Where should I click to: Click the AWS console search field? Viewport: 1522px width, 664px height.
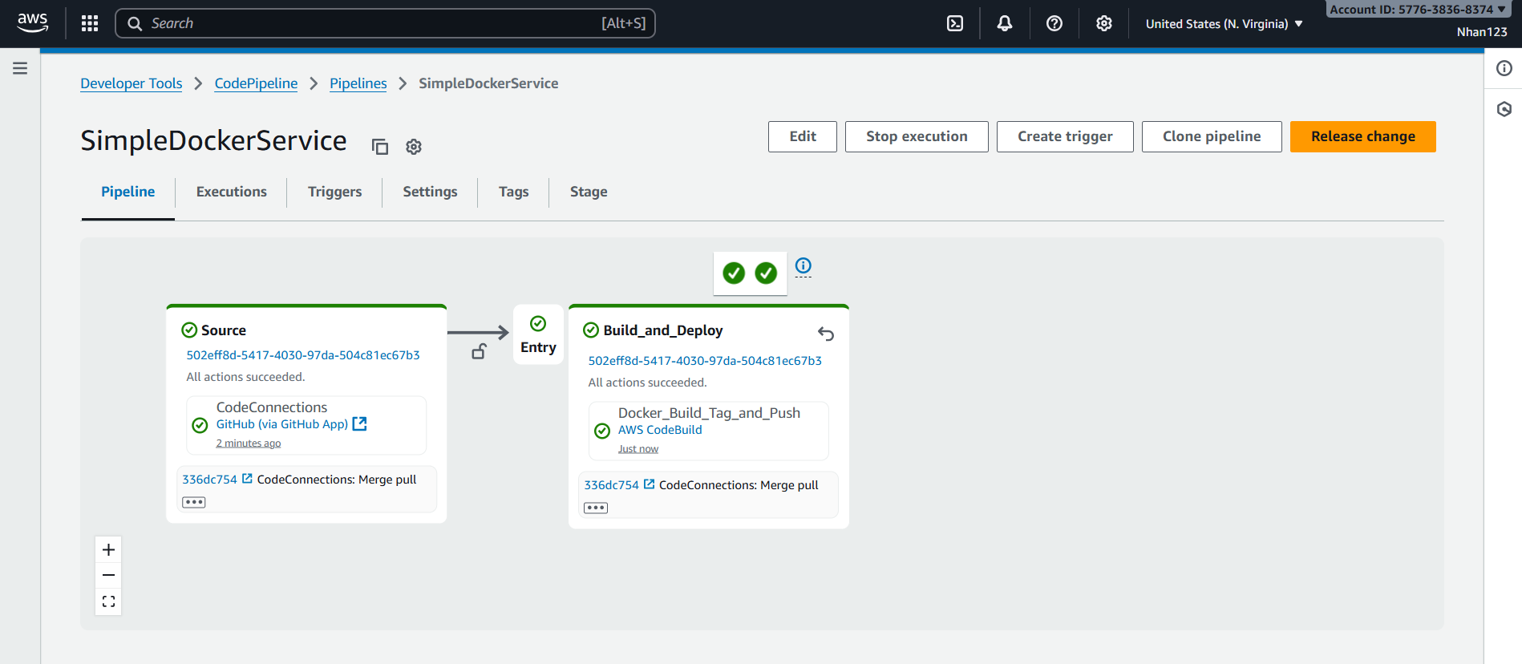(385, 23)
